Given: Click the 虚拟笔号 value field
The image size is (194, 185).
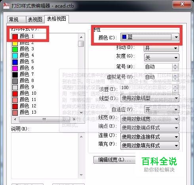Looking at the screenshot, I should (x=158, y=77).
